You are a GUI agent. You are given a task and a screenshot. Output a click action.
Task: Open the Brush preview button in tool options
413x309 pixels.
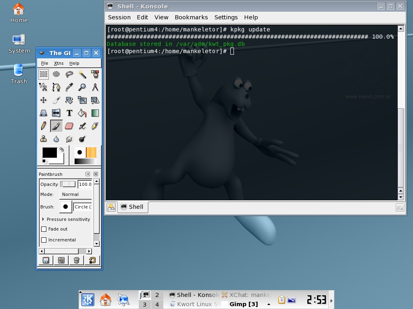pos(66,207)
